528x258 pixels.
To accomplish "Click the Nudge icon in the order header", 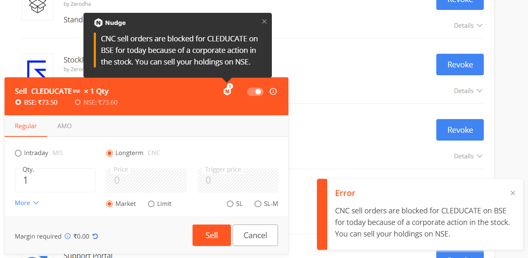I will (x=227, y=91).
